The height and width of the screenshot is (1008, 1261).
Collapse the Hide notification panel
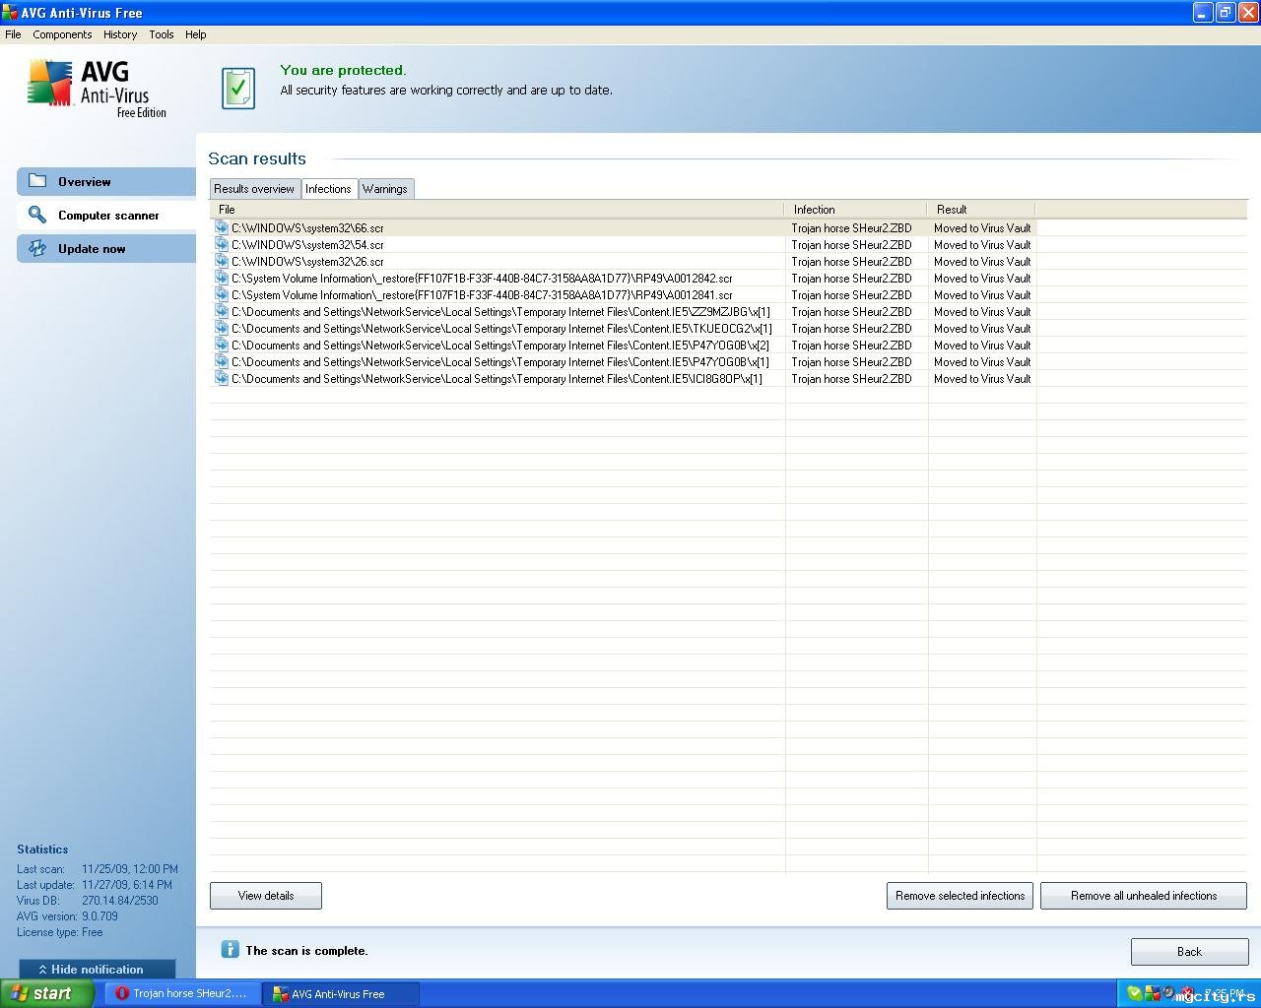pos(97,970)
